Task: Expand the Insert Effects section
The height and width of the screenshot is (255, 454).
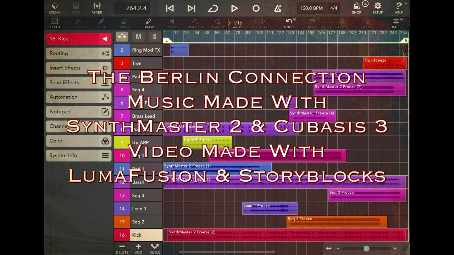Action: tap(78, 68)
